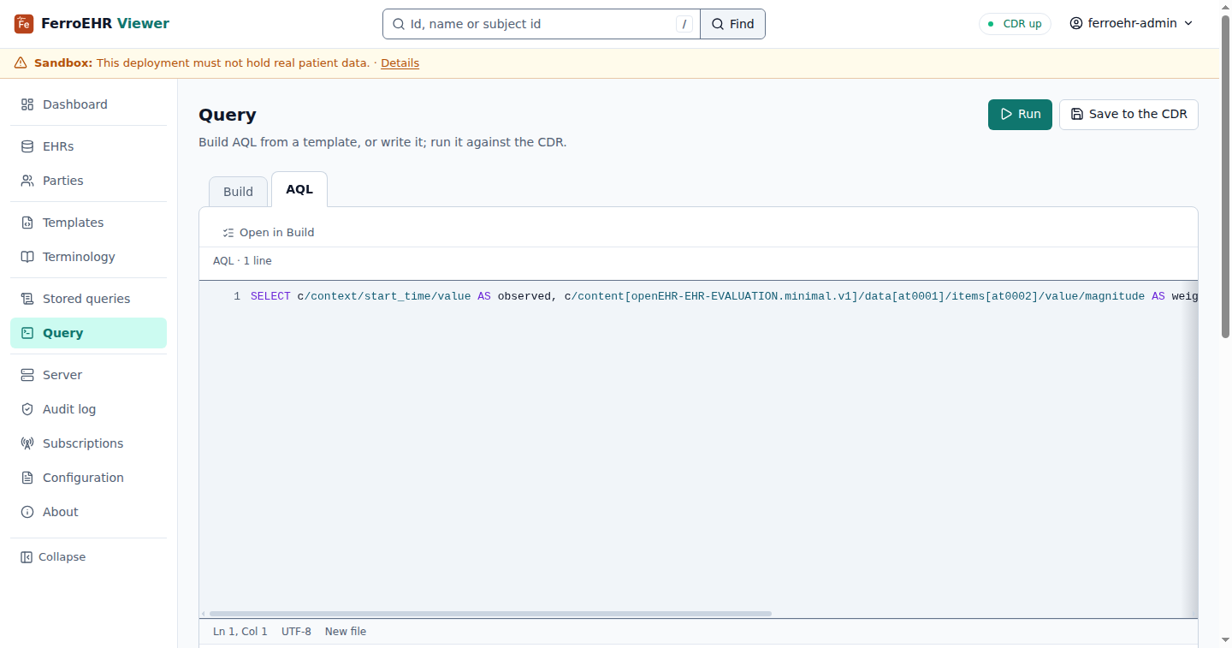The image size is (1232, 648).
Task: Go to Audit log page
Action: coord(88,409)
